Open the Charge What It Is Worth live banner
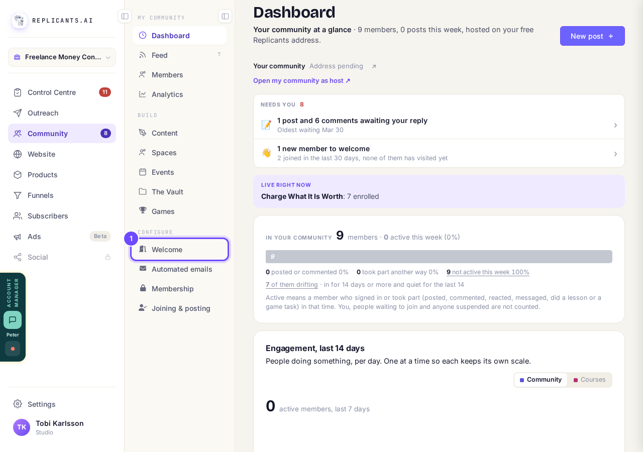 [x=439, y=191]
